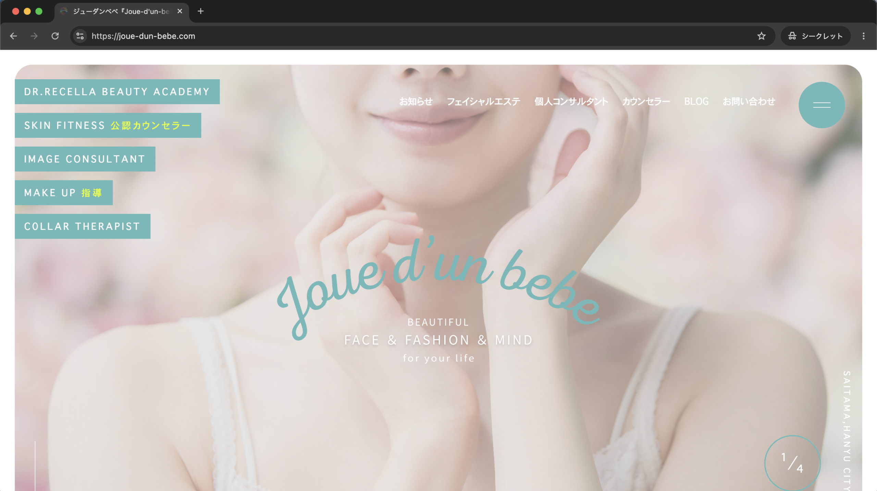Viewport: 877px width, 491px height.
Task: Click the COLLAR THERAPIST label
Action: click(x=83, y=226)
